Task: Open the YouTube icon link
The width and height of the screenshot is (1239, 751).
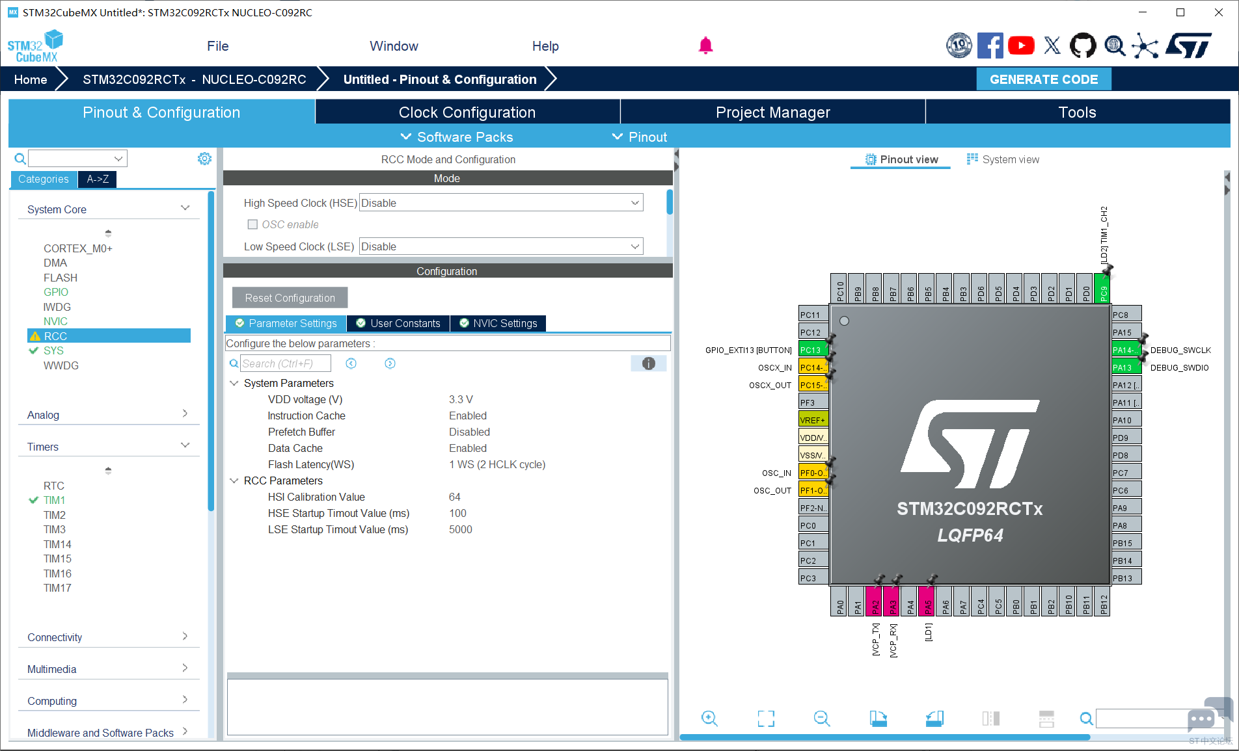Action: pos(1021,46)
